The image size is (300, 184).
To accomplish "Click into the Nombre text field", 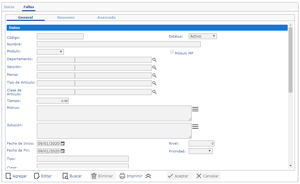I will tap(118, 44).
